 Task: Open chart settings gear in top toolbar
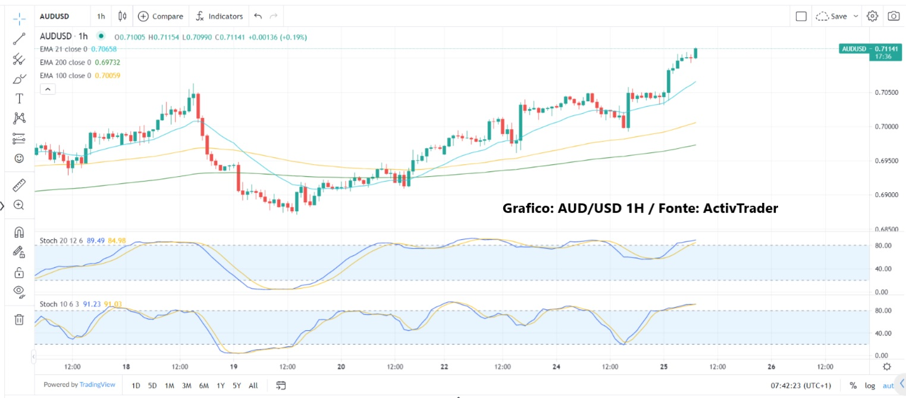tap(872, 16)
